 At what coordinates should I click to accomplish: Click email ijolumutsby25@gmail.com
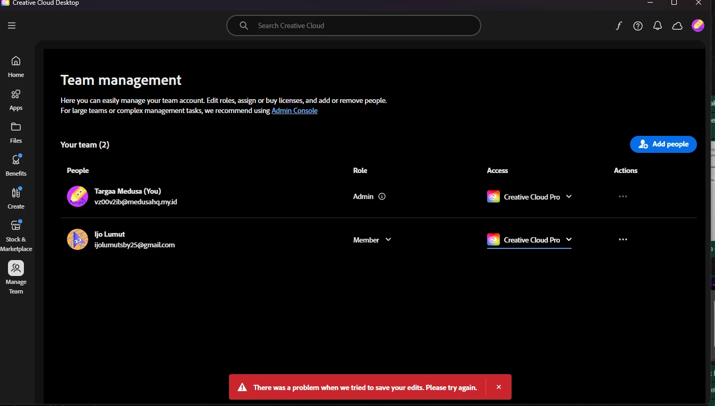pyautogui.click(x=135, y=245)
